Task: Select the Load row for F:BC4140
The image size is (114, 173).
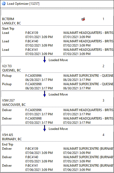Action: 57,43
